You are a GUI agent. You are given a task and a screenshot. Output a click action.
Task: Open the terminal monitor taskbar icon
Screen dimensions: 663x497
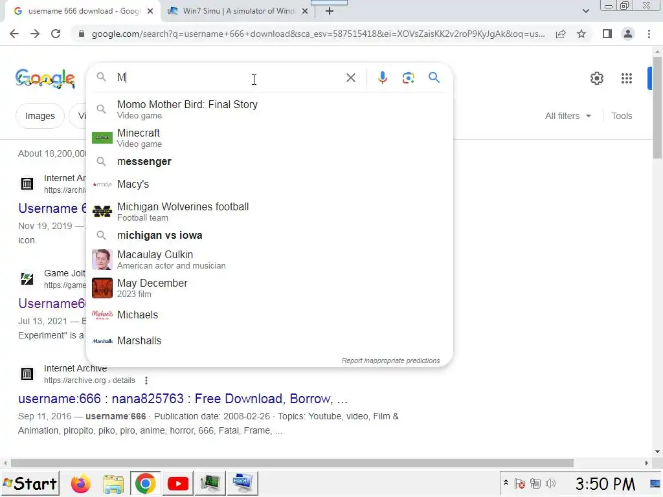[x=210, y=483]
